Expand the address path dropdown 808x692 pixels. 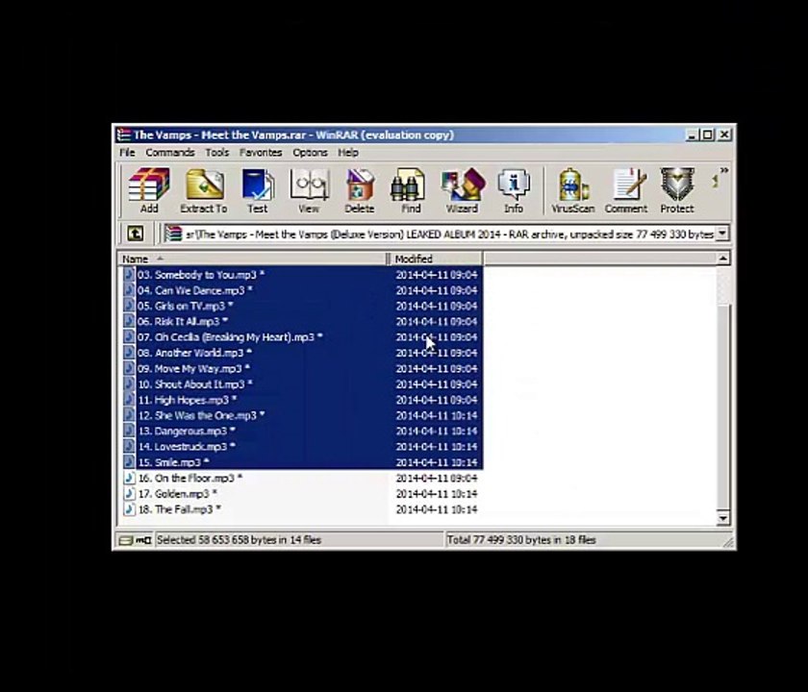(722, 234)
